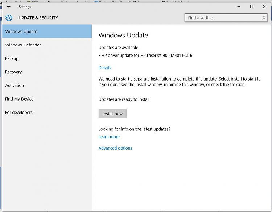Close the Settings window
The height and width of the screenshot is (212, 272).
[x=264, y=7]
